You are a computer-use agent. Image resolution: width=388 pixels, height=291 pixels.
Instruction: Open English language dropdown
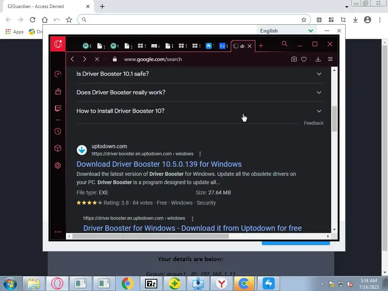286,31
